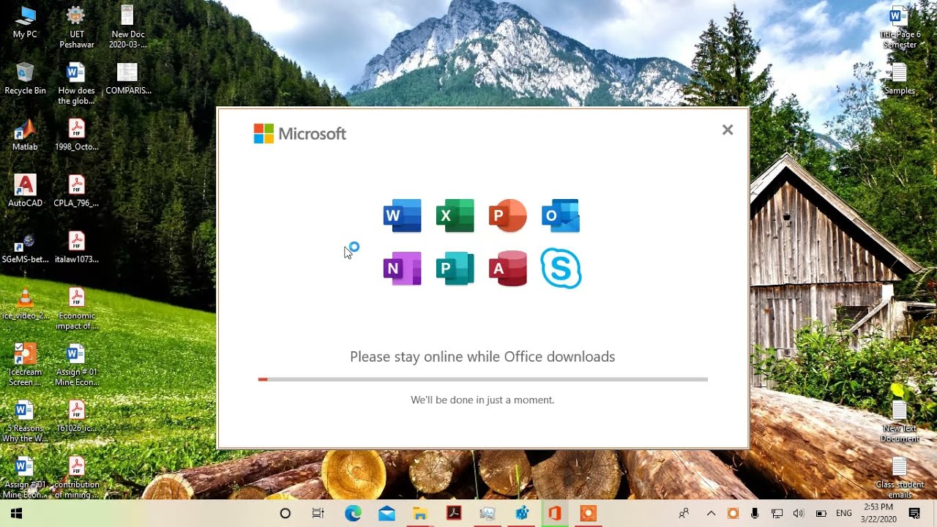Click the OneNote icon in the installer

[x=403, y=269]
